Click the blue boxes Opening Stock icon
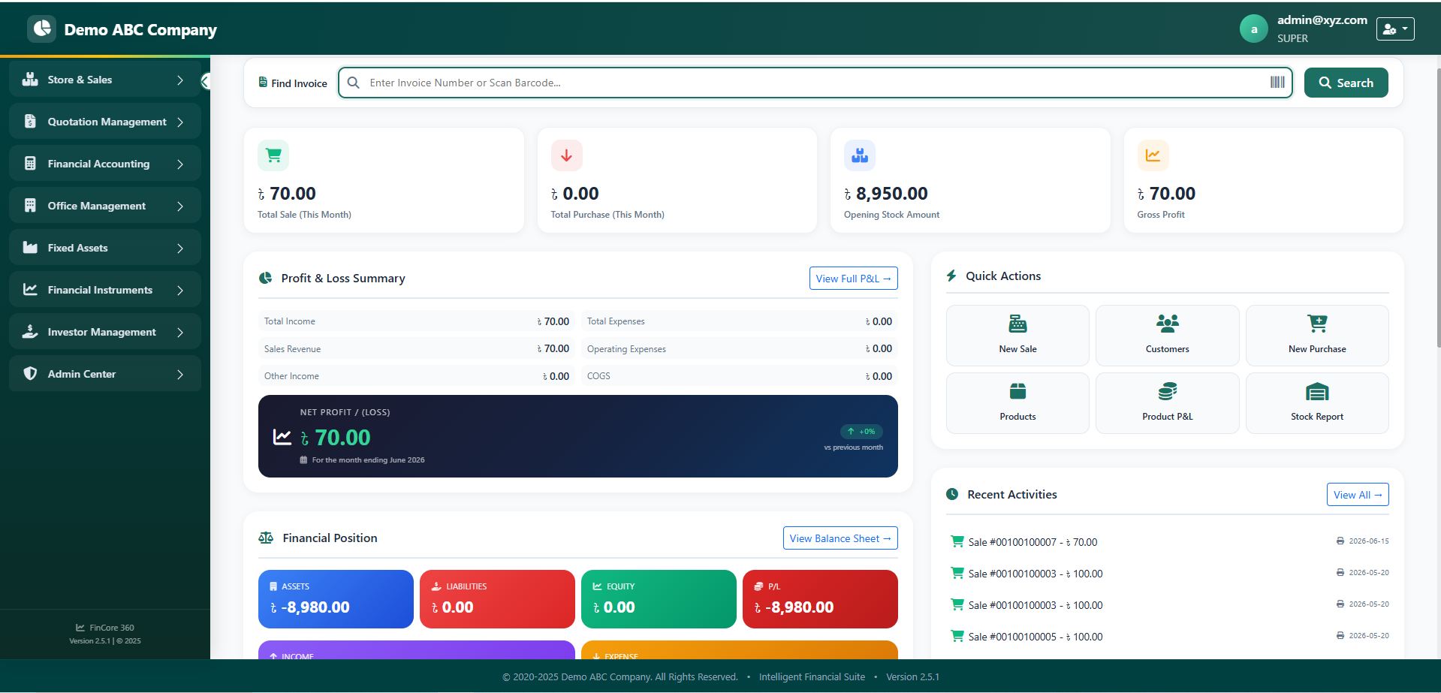The image size is (1441, 693). [860, 155]
